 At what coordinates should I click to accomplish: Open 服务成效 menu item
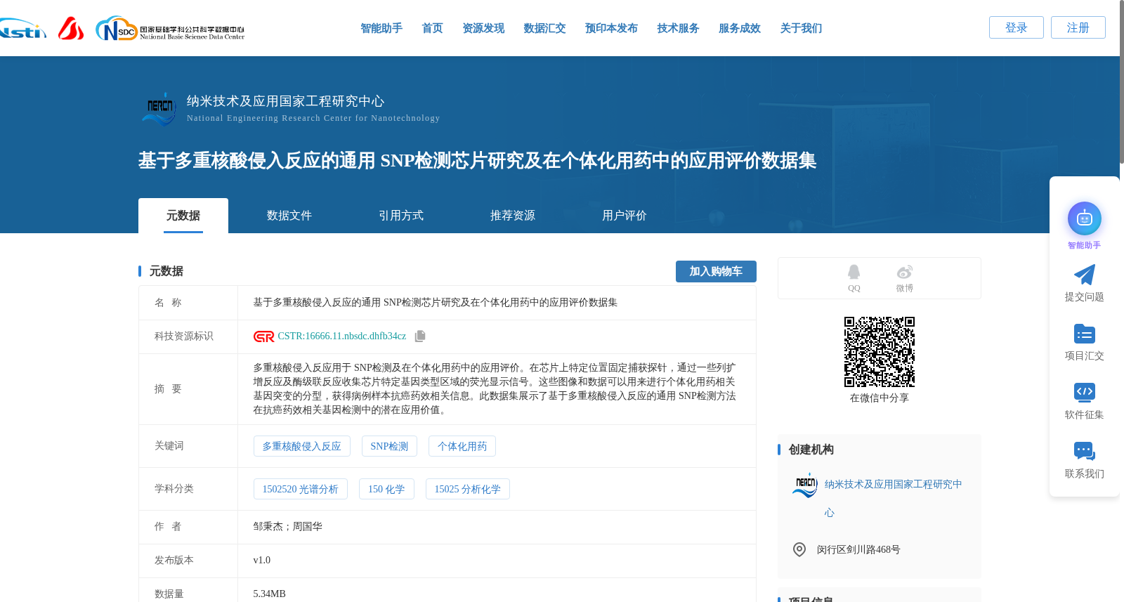tap(740, 28)
